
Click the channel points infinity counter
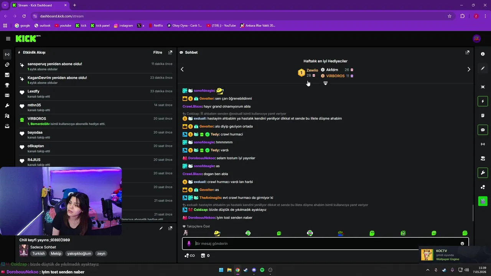190,256
